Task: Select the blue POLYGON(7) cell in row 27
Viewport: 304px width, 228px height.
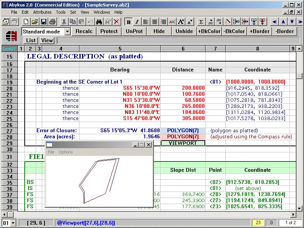Action: [183, 131]
